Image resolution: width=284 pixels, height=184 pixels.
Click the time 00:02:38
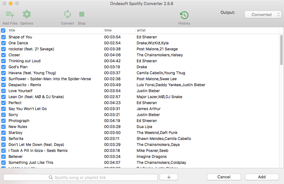(112, 79)
